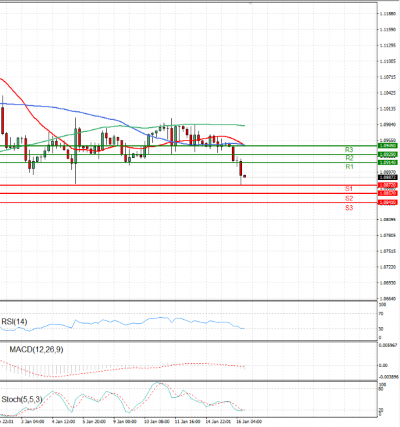The width and height of the screenshot is (400, 427).
Task: Click the 1.08970 price axis value
Action: (x=388, y=172)
